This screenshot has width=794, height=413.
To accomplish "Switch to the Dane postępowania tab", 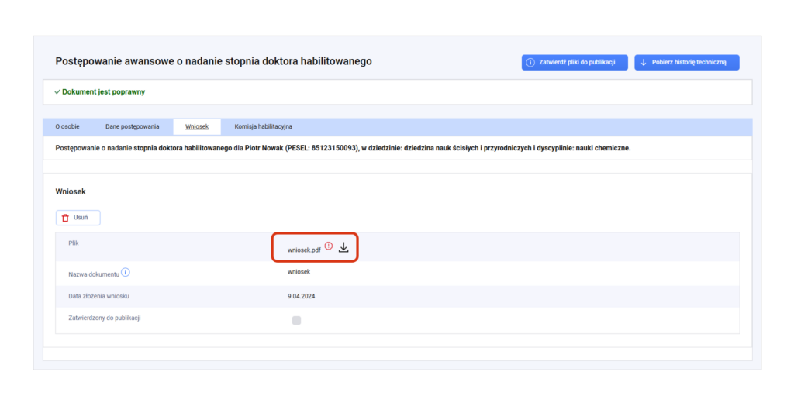I will (x=133, y=126).
